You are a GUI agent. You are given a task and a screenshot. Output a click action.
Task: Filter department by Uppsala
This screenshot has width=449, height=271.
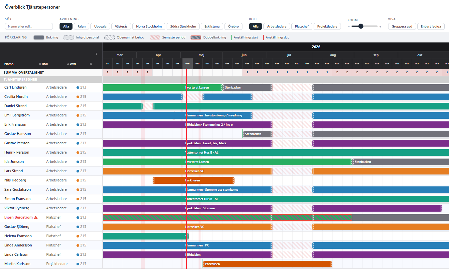point(100,27)
